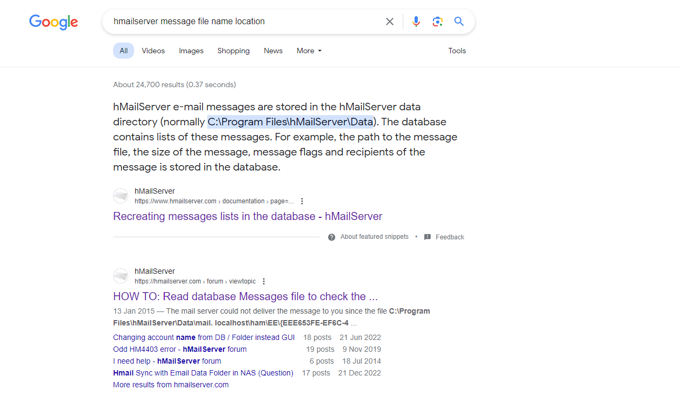Open the Google logo homepage
The width and height of the screenshot is (680, 397).
[x=53, y=22]
